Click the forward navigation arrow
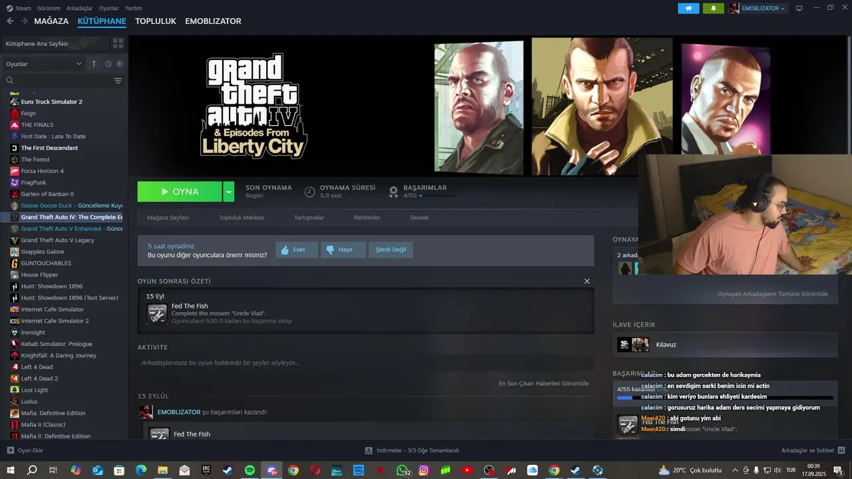 tap(24, 21)
